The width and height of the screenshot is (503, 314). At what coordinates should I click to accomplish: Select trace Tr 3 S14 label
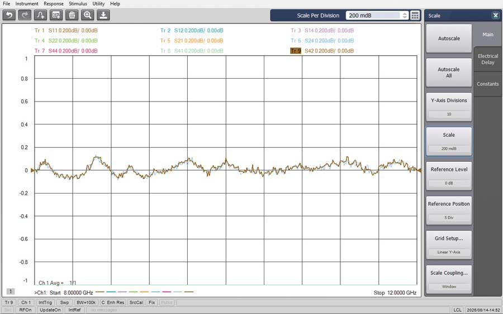tap(322, 31)
